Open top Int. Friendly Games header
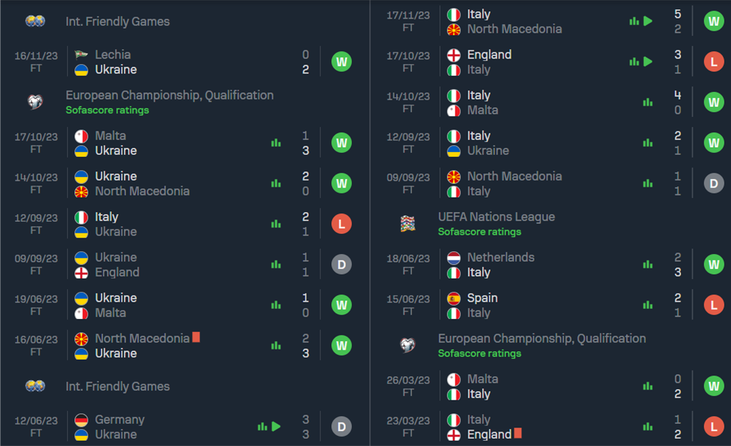The image size is (731, 446). [118, 21]
